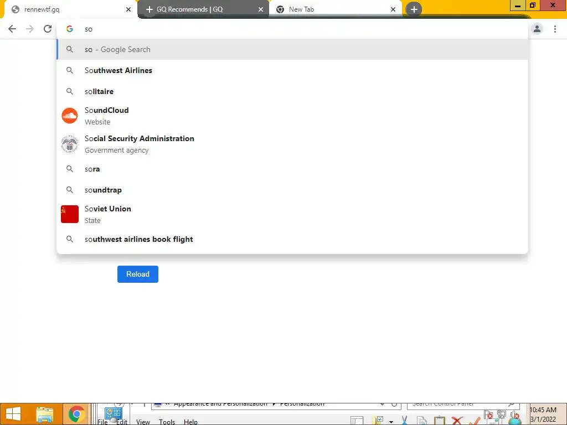567x425 pixels.
Task: Close the rennewtf.gq tab
Action: (x=128, y=9)
